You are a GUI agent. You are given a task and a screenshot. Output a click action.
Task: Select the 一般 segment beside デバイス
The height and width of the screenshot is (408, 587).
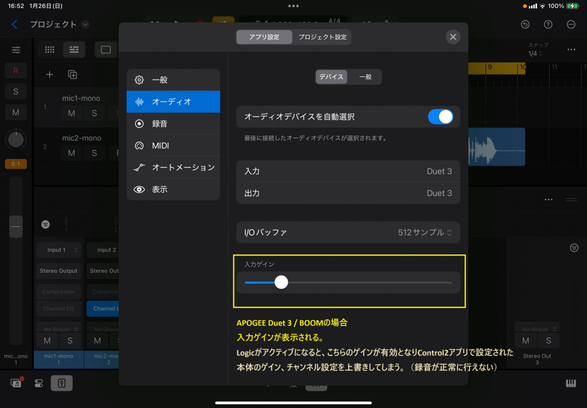tap(365, 77)
